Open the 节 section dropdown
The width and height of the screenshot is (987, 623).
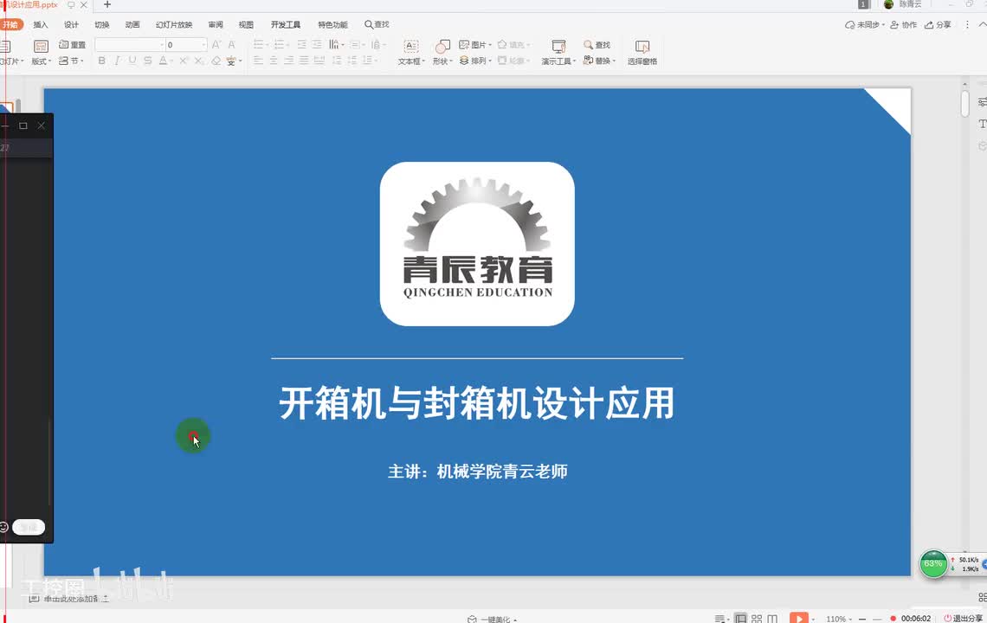[71, 61]
